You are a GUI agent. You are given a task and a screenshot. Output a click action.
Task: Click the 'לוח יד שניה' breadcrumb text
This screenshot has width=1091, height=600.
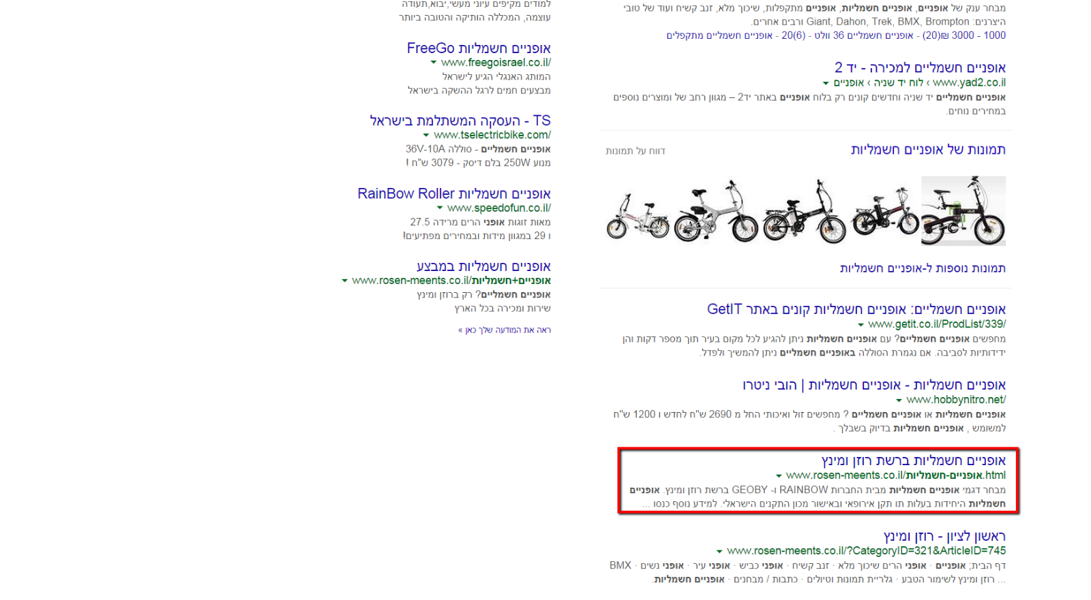coord(898,83)
